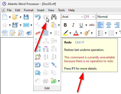Click the green piggy clipboard paste icon
The width and height of the screenshot is (121, 94).
(x=54, y=81)
